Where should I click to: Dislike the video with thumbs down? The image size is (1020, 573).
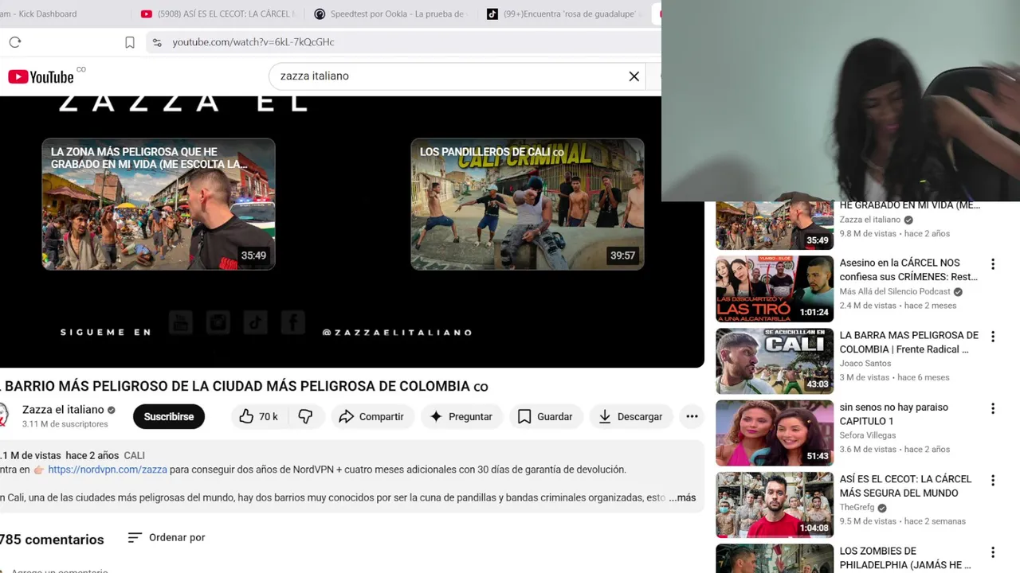point(305,416)
